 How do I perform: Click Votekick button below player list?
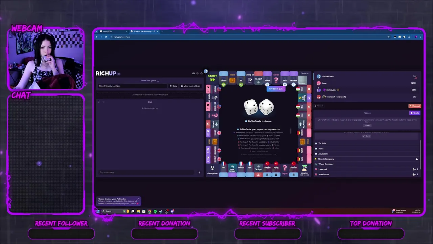pyautogui.click(x=319, y=106)
